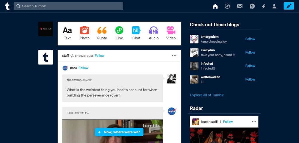Screen dimensions: 299x143
Task: Open the Account person icon
Action: point(274,6)
